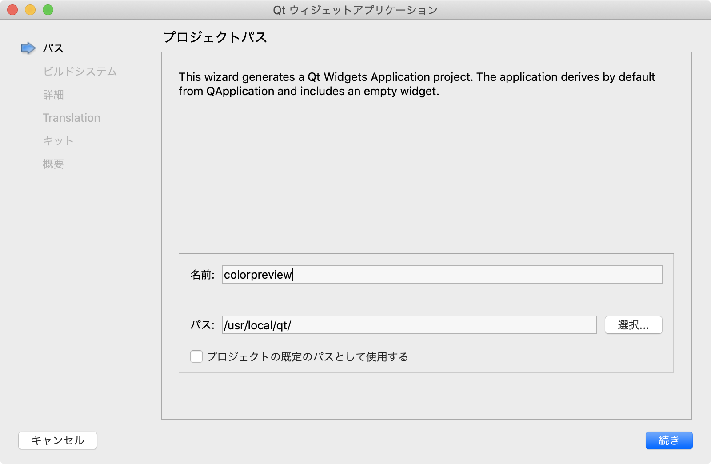
Task: Click the 名前: label
Action: (203, 275)
